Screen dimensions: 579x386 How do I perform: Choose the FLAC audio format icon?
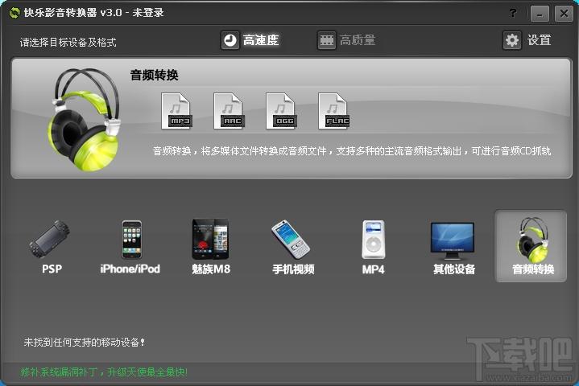(x=334, y=111)
